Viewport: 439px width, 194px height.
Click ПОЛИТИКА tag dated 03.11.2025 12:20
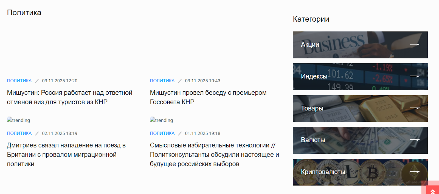[x=19, y=81]
